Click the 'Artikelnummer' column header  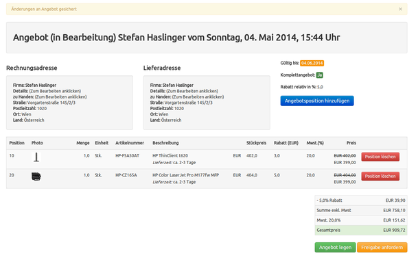coord(130,143)
